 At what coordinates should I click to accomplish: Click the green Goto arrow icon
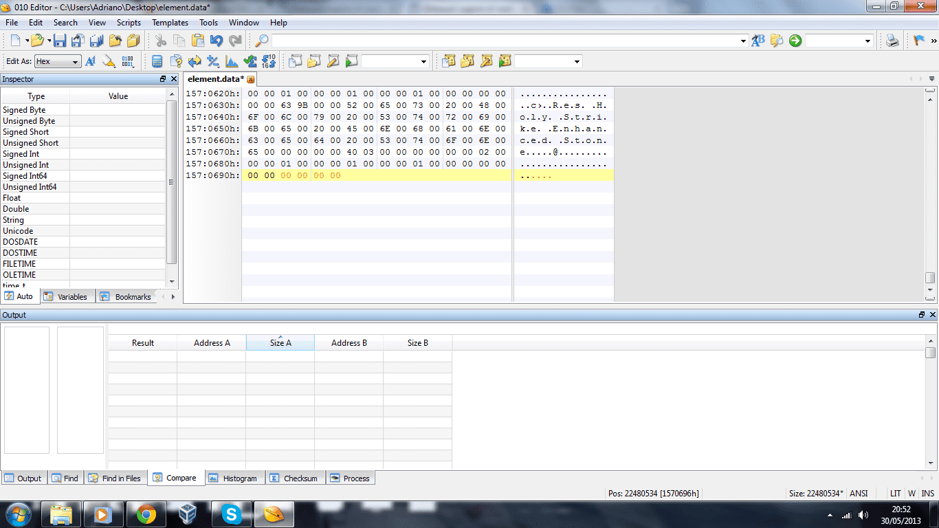coord(795,41)
